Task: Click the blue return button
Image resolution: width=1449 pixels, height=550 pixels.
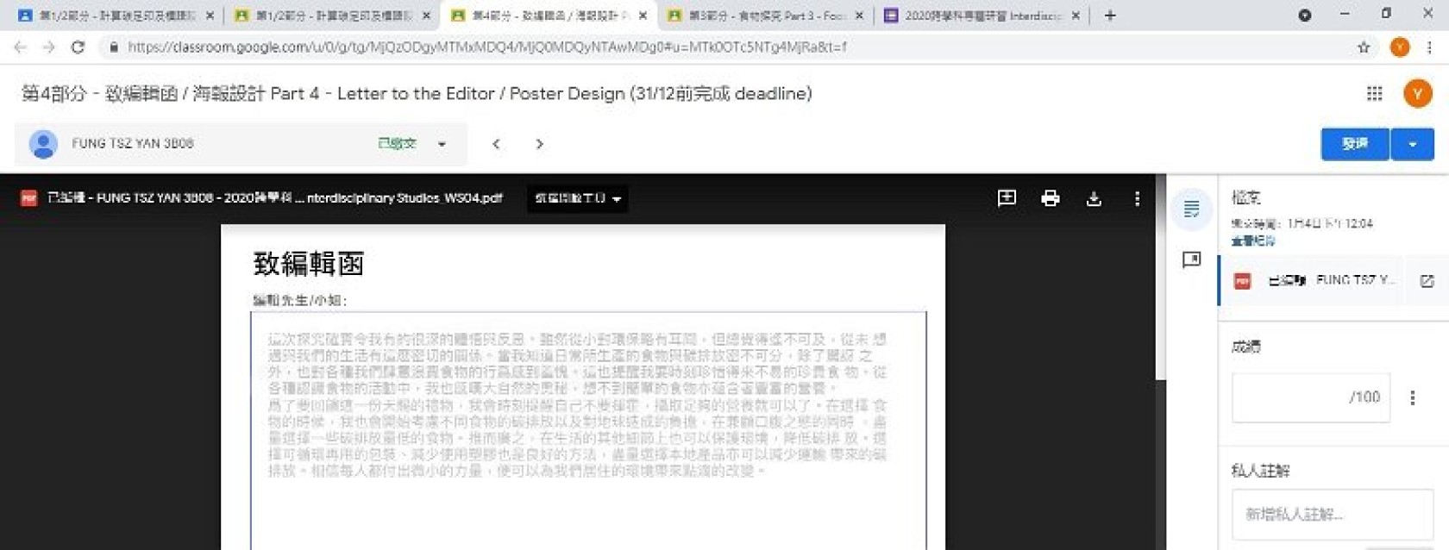Action: [x=1355, y=144]
